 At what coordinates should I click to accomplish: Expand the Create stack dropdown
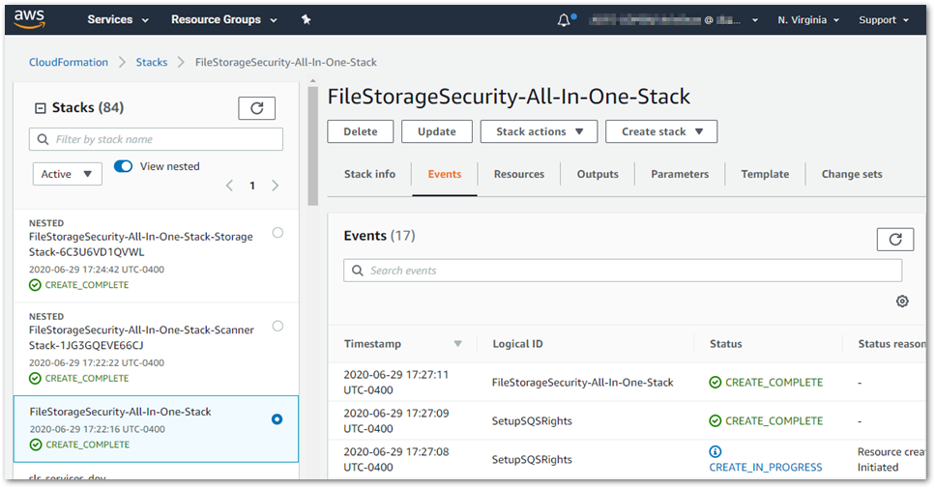point(661,131)
